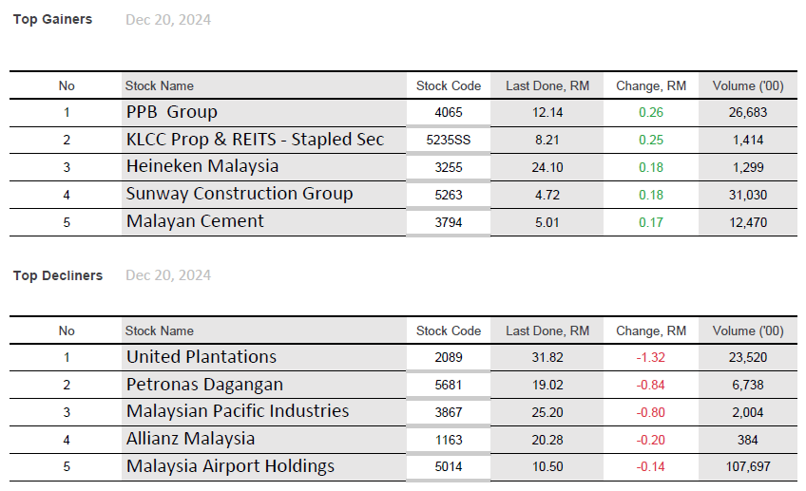The height and width of the screenshot is (491, 806).
Task: Click Sunway Construction's 0.18 change value
Action: coord(651,196)
